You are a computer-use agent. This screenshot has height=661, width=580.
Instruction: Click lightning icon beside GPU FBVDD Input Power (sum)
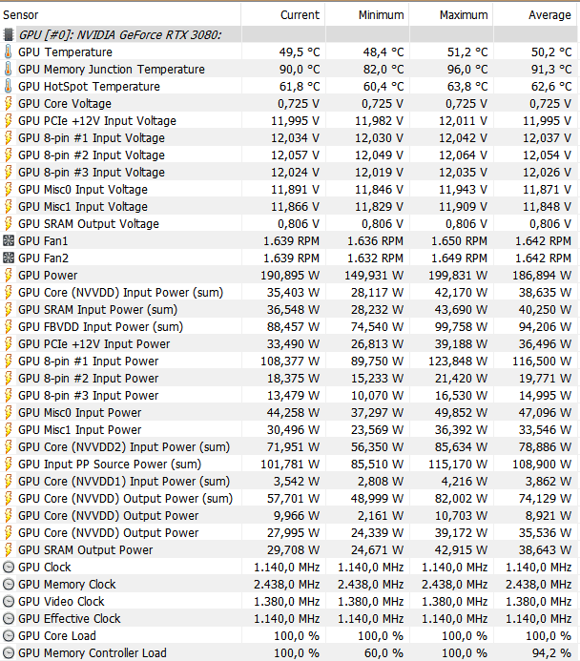click(x=8, y=327)
